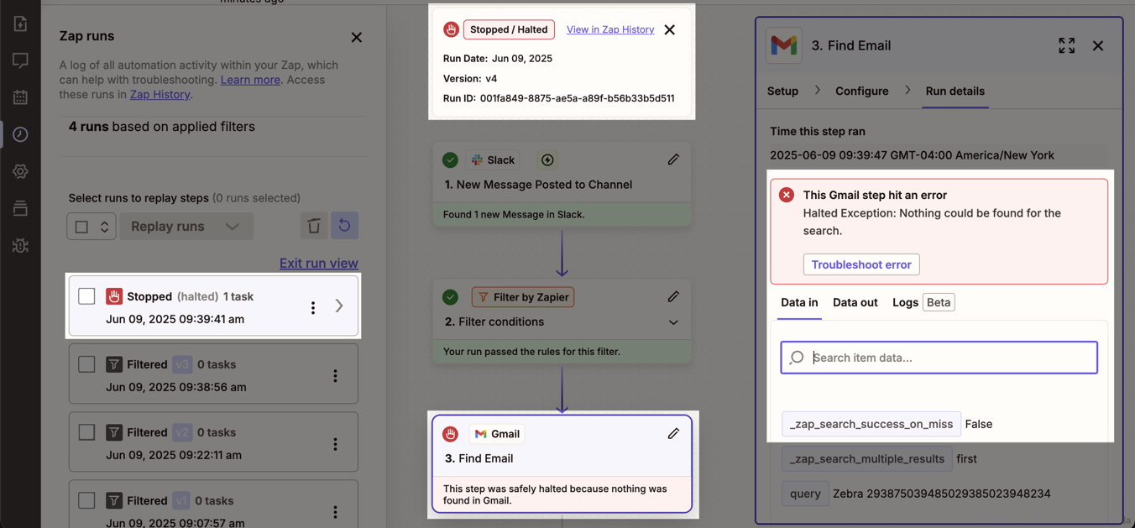The image size is (1135, 528).
Task: Expand the Find Email panel to full screen
Action: [1066, 45]
